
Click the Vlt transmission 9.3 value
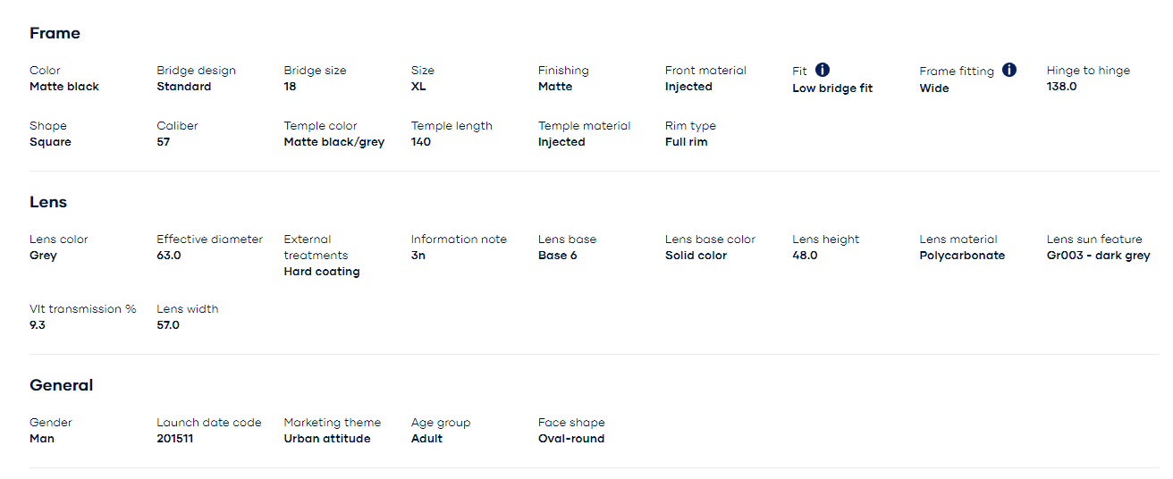click(38, 325)
